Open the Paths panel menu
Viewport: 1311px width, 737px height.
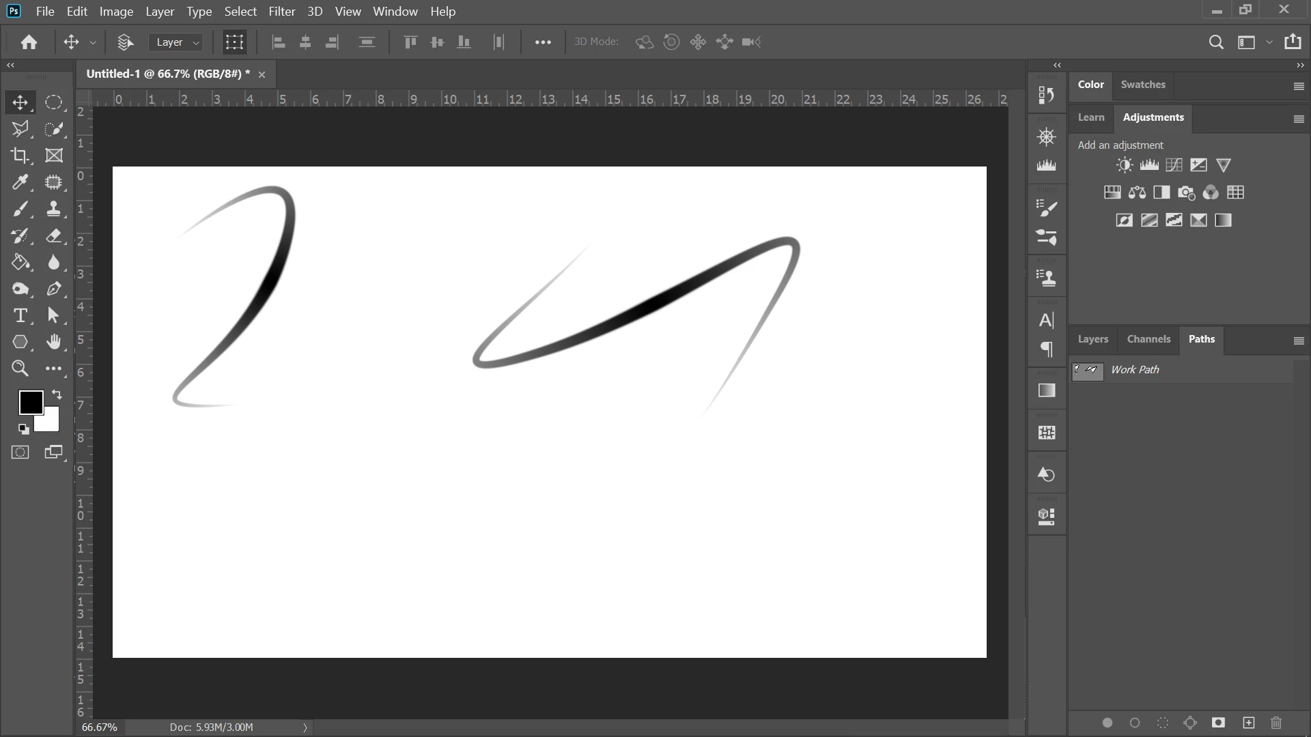(x=1299, y=341)
